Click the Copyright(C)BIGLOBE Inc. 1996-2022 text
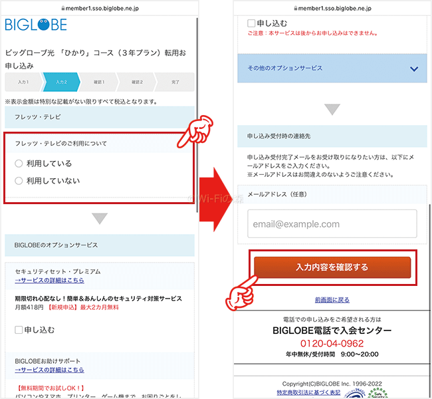 [332, 384]
